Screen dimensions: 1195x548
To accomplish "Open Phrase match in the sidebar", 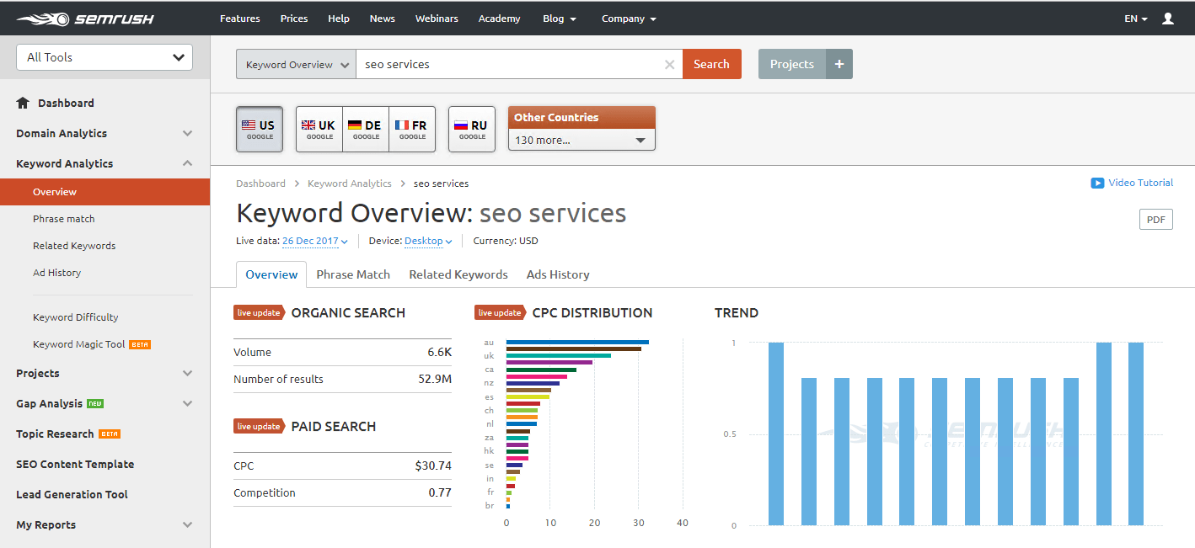I will pyautogui.click(x=64, y=219).
